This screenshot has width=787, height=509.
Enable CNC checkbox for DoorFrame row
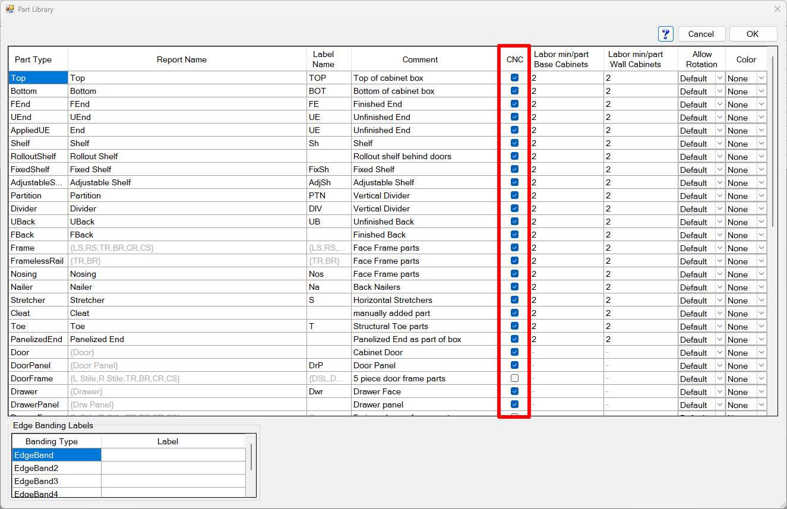tap(514, 378)
